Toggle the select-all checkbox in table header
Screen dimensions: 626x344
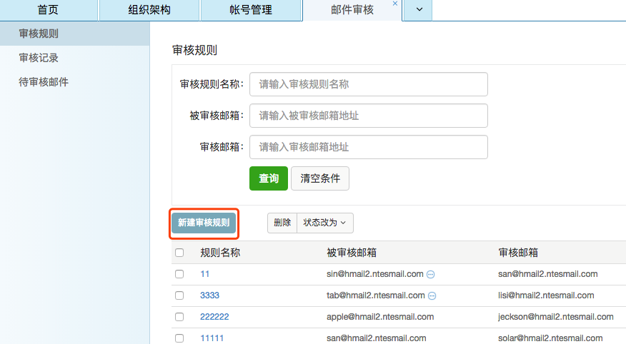179,253
